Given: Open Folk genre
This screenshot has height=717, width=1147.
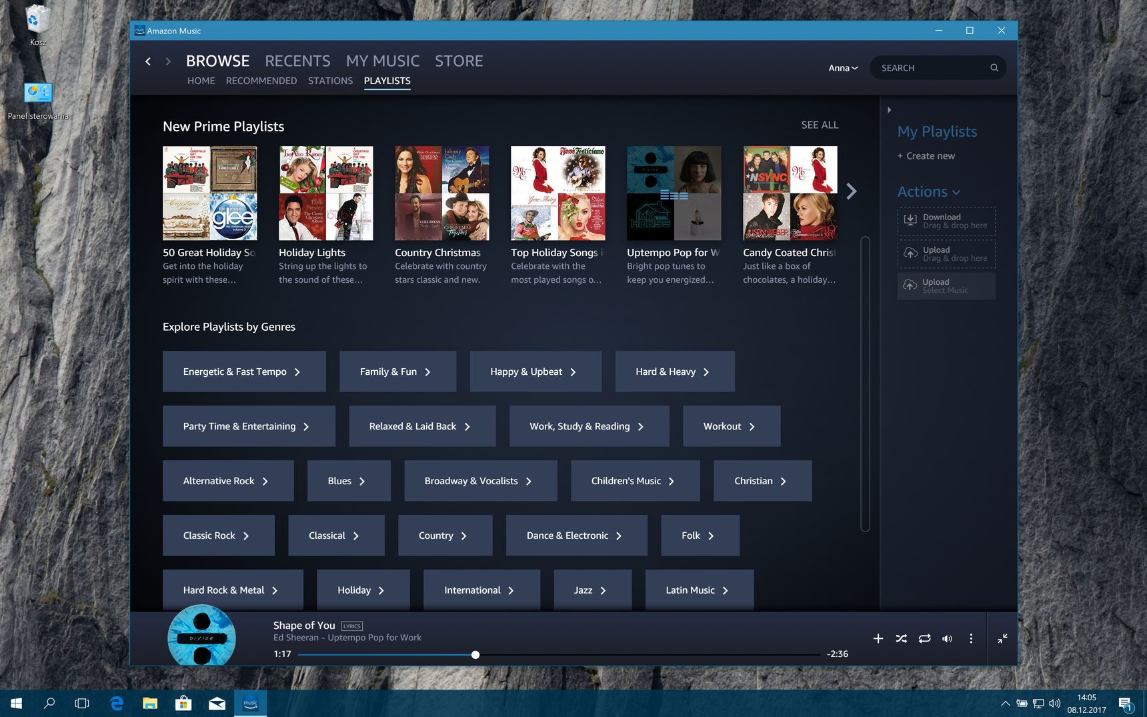Looking at the screenshot, I should pos(700,536).
